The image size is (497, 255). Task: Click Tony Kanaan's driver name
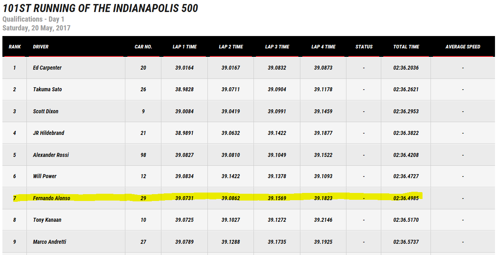47,220
